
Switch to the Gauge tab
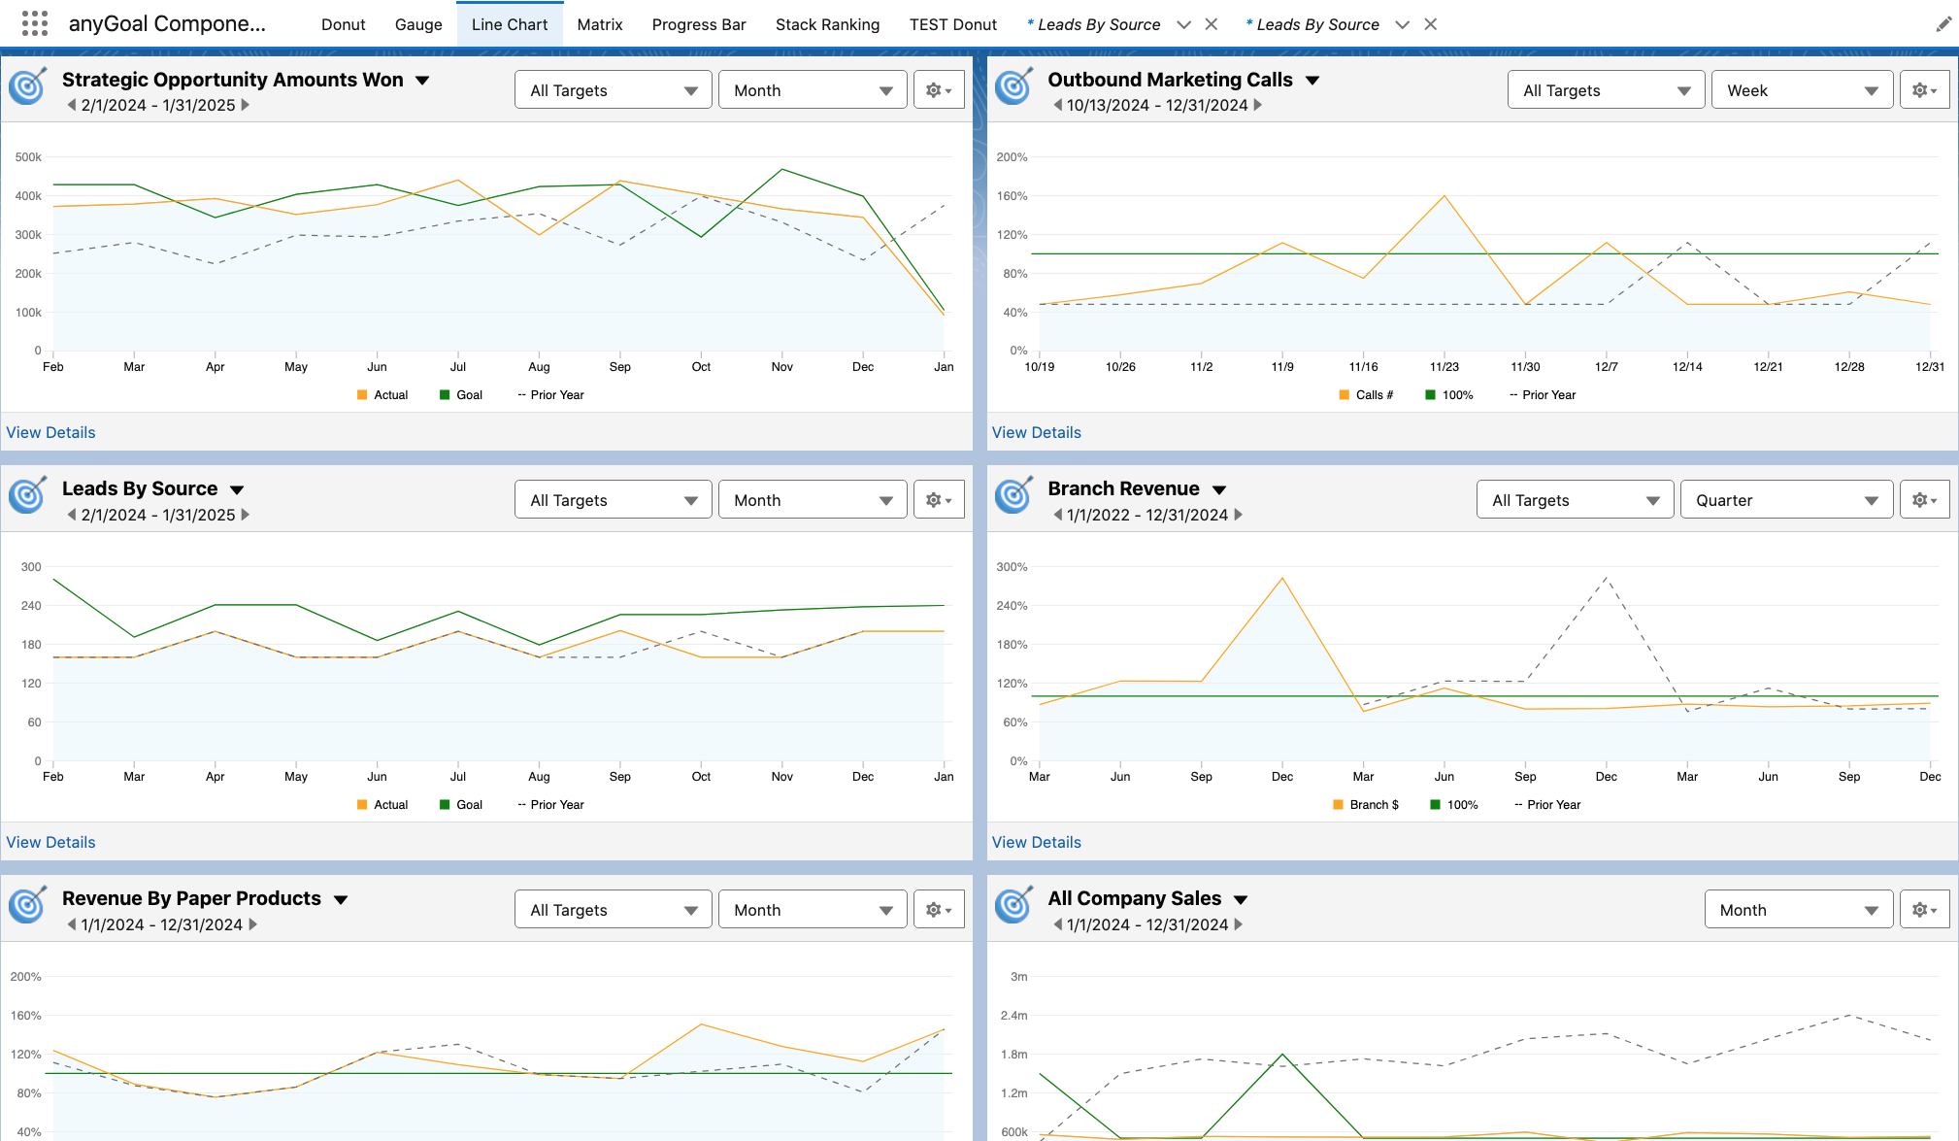coord(418,24)
